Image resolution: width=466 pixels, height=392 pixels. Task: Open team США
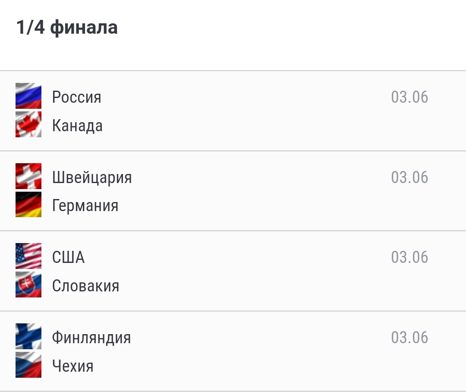(x=68, y=257)
